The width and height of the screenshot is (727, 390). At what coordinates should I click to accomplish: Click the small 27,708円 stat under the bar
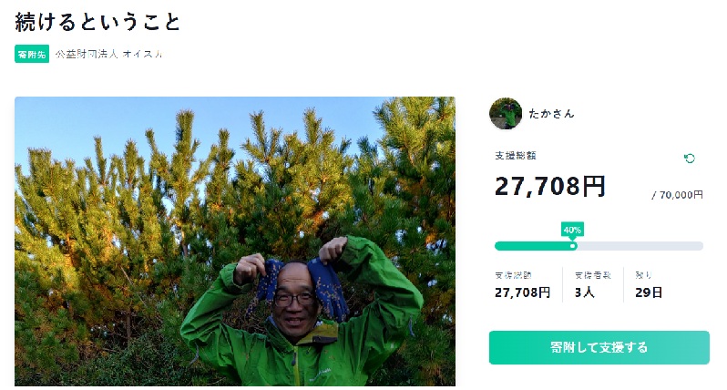click(x=523, y=292)
